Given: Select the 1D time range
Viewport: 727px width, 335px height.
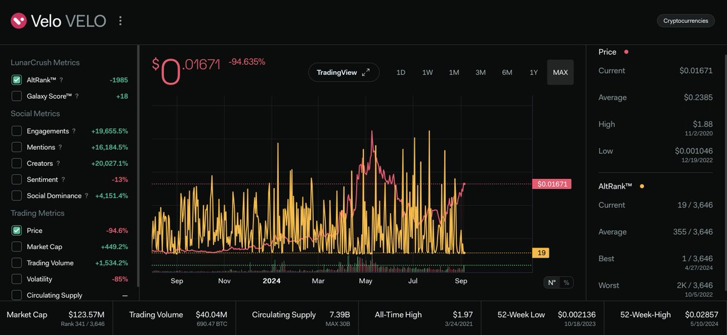Looking at the screenshot, I should 400,73.
